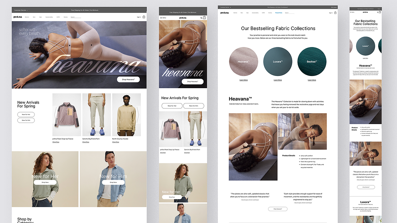397x223 pixels.
Task: Click prAna logo on mobile homepage mockup
Action: click(x=183, y=18)
